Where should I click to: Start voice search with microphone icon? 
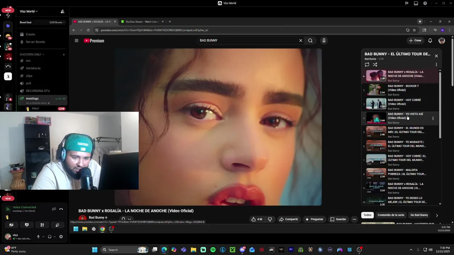pyautogui.click(x=324, y=40)
